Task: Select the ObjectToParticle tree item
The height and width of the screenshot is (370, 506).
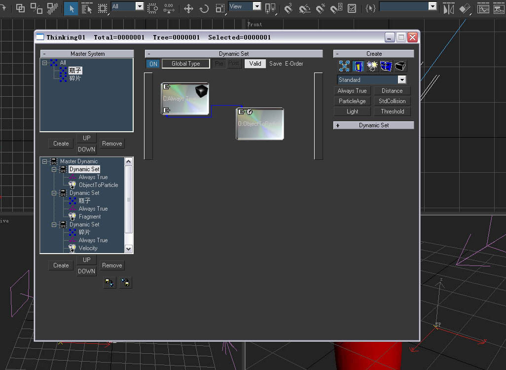Action: pyautogui.click(x=98, y=185)
